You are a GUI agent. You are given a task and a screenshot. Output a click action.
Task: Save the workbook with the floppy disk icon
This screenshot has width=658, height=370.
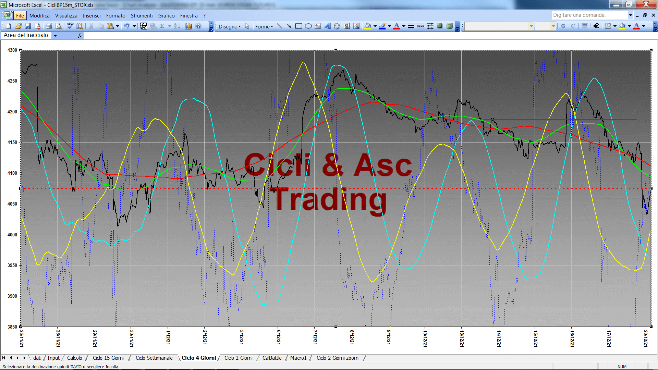pyautogui.click(x=28, y=26)
